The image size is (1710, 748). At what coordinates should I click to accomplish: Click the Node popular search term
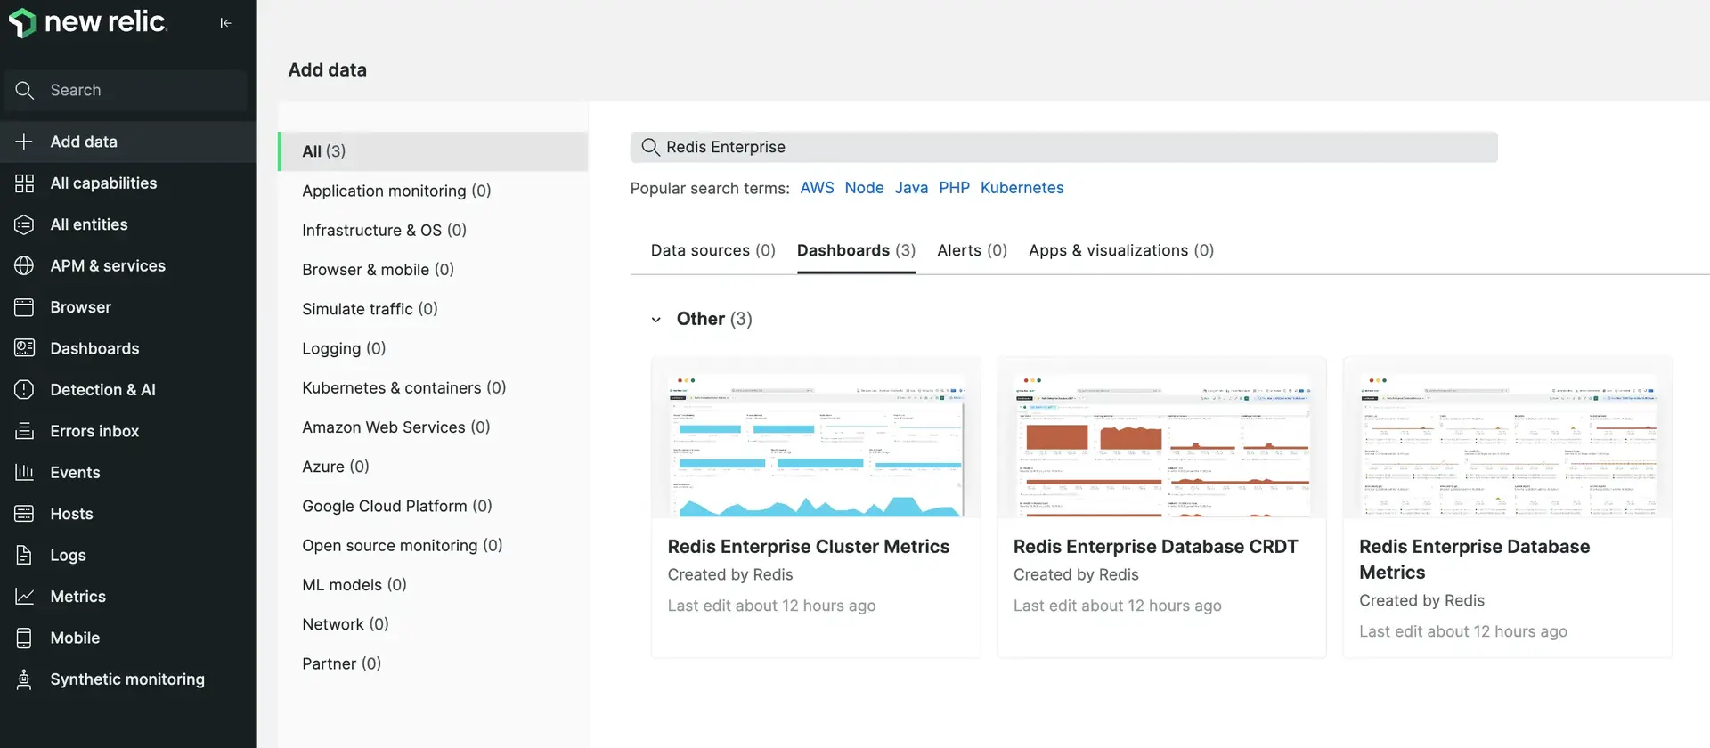(864, 188)
